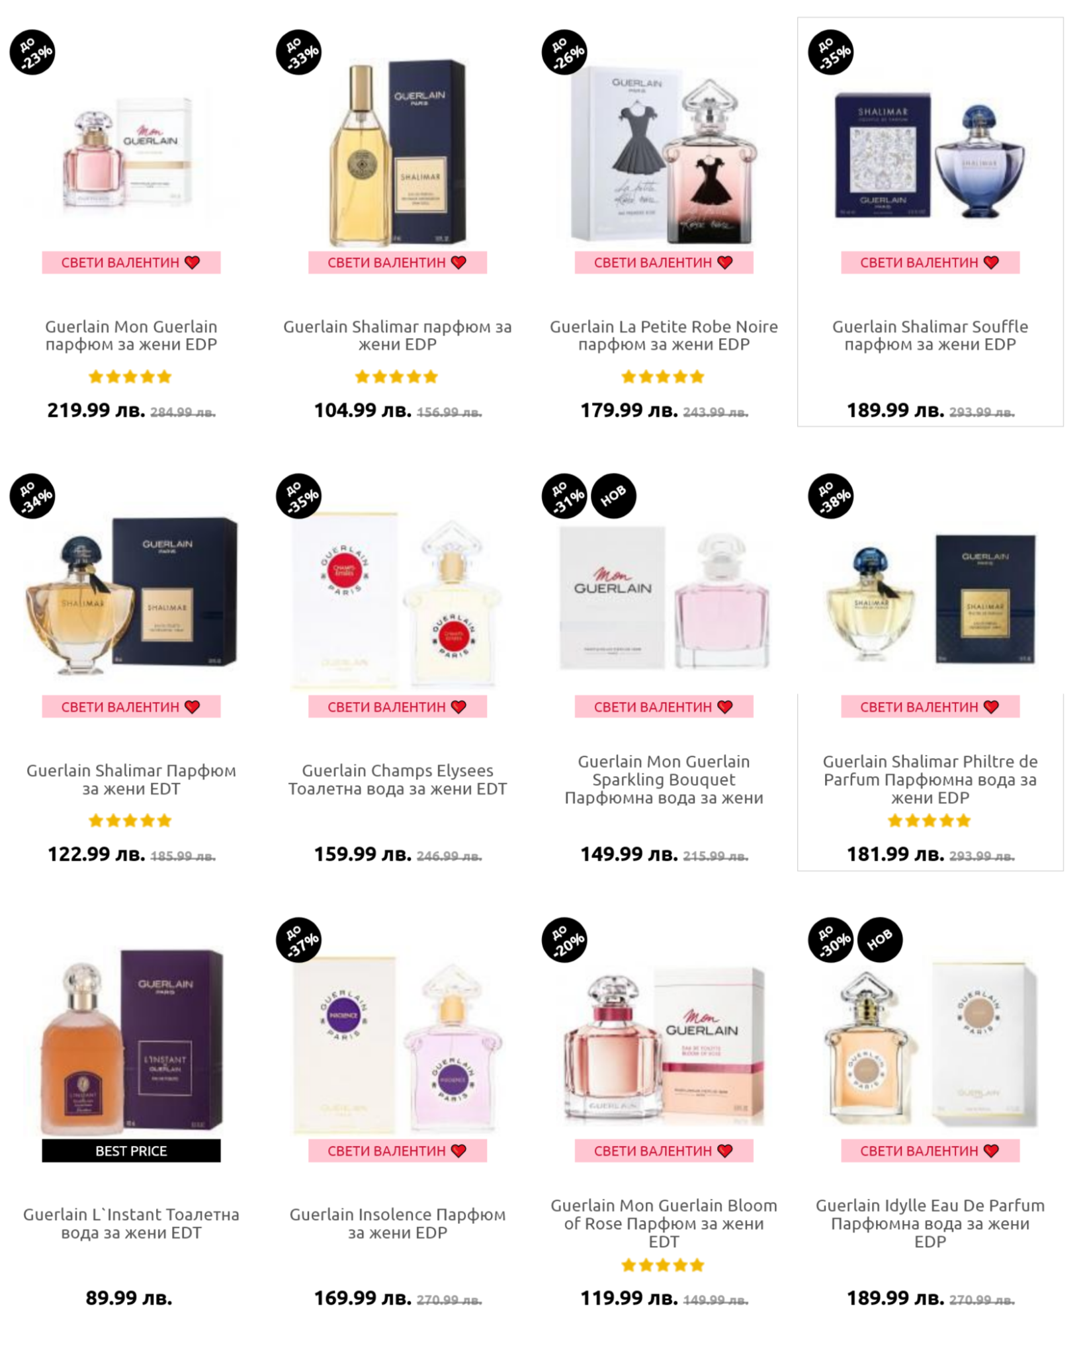
Task: Open Guerlain L`Instant EDT product title
Action: coord(131,1223)
